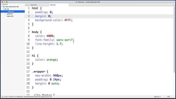Click the 'html {' selector text
176x99 pixels.
(37, 8)
